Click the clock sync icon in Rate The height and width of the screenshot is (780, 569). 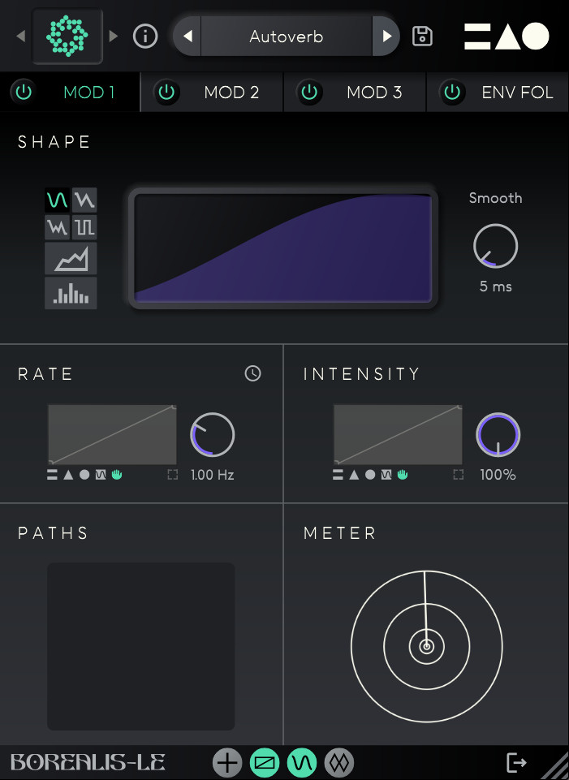point(252,373)
